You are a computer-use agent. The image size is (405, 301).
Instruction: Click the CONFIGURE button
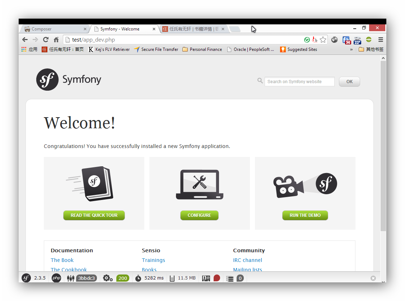coord(199,215)
